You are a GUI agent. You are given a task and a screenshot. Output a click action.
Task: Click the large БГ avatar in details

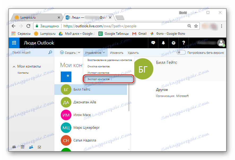coord(143,69)
